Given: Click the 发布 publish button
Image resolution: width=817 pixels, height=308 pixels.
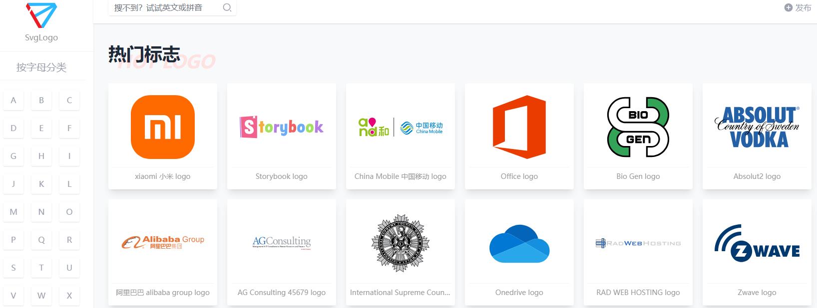Looking at the screenshot, I should coord(798,7).
